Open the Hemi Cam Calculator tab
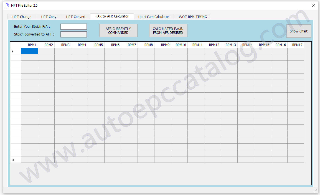The width and height of the screenshot is (320, 195). pos(153,17)
